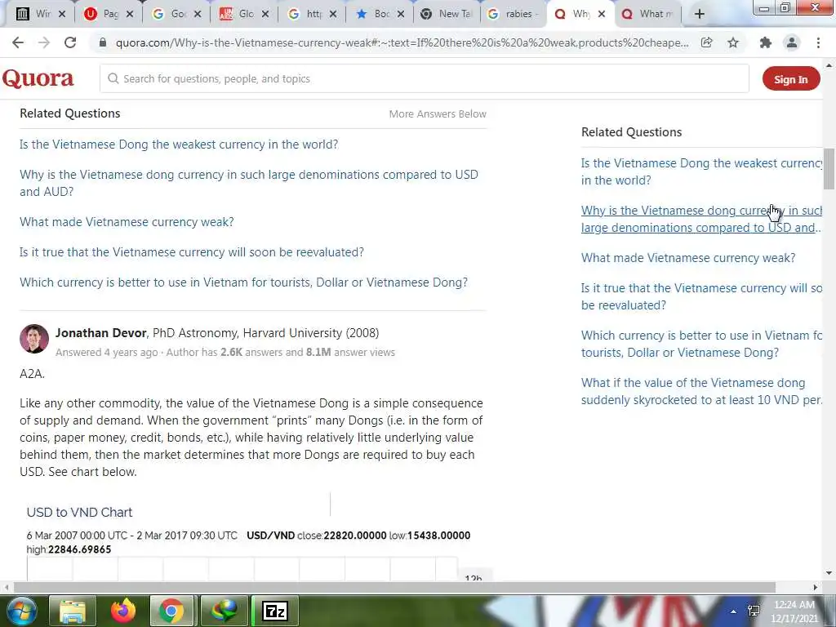The image size is (836, 627).
Task: Open the Chrome profile avatar icon
Action: coord(792,42)
